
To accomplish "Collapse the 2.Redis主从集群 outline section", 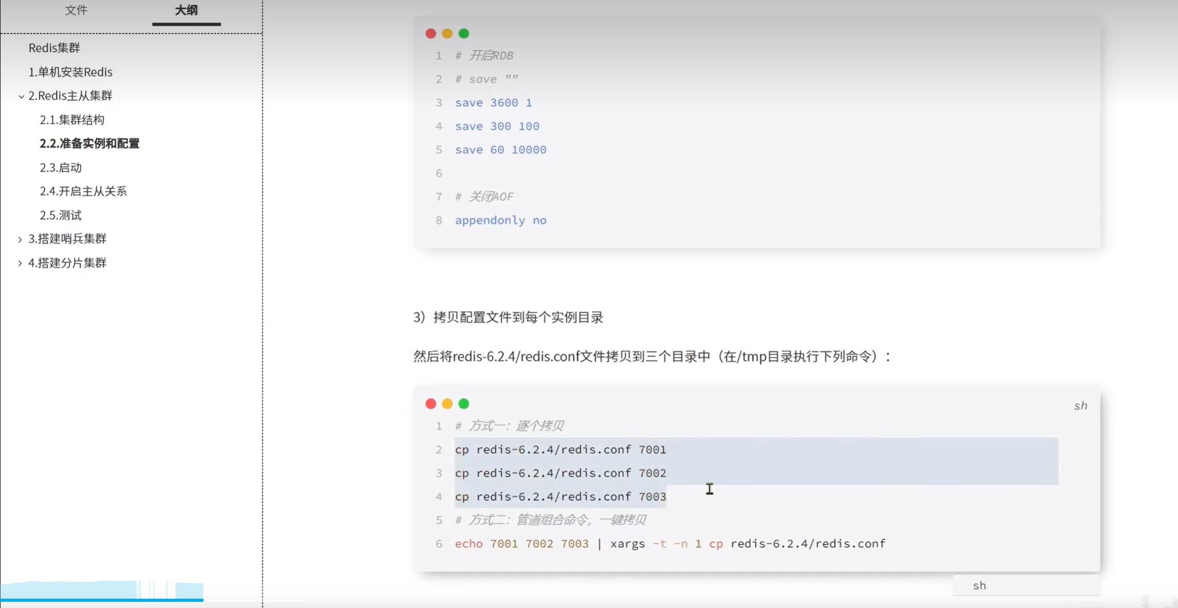I will tap(21, 96).
